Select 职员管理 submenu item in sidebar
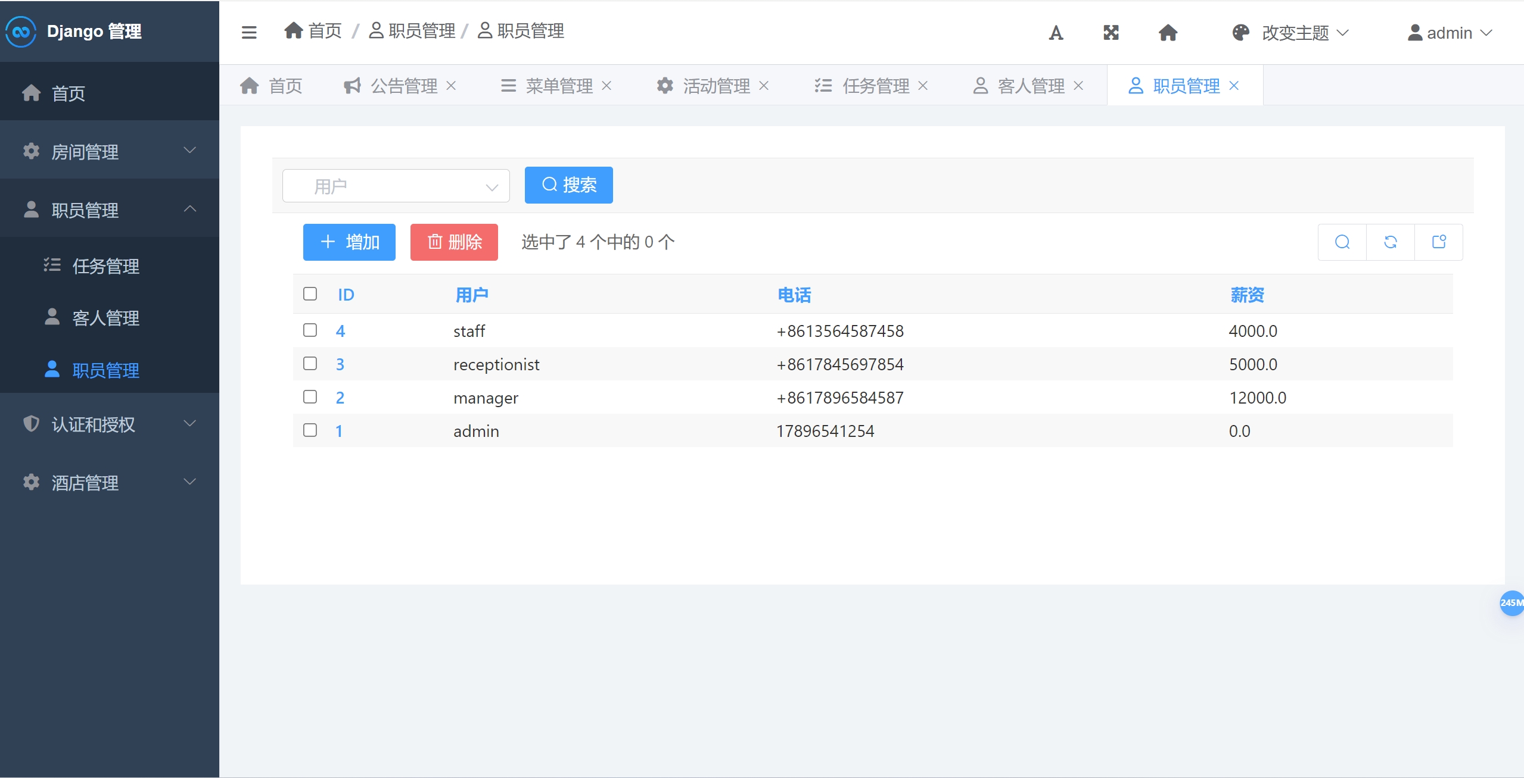 pos(110,370)
